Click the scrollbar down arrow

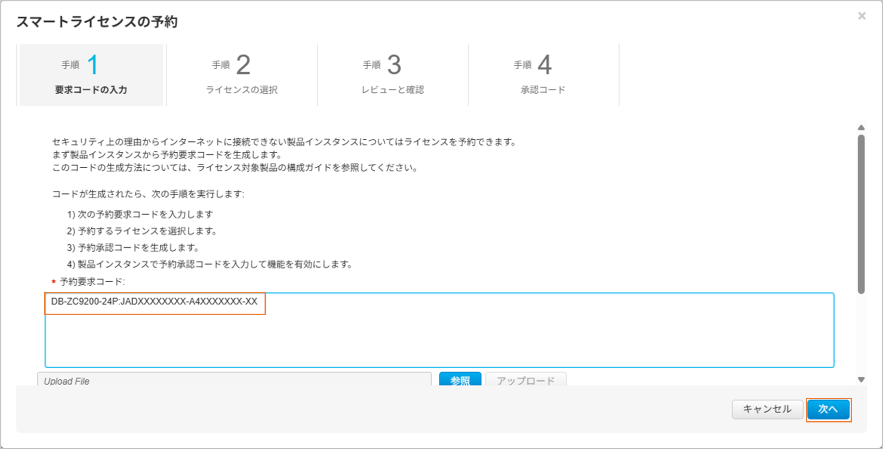(x=861, y=379)
